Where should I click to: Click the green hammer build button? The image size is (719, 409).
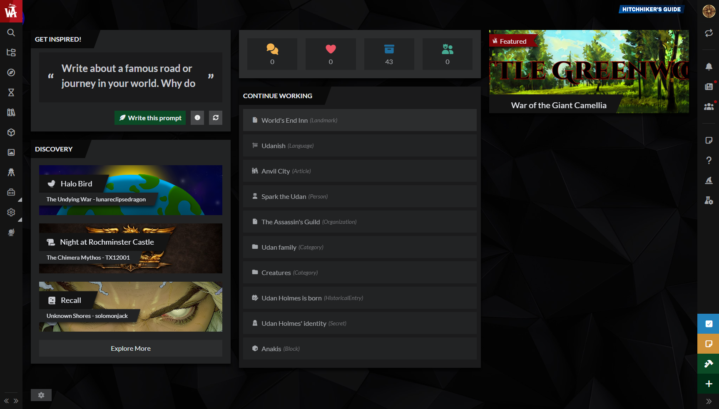[x=709, y=364]
